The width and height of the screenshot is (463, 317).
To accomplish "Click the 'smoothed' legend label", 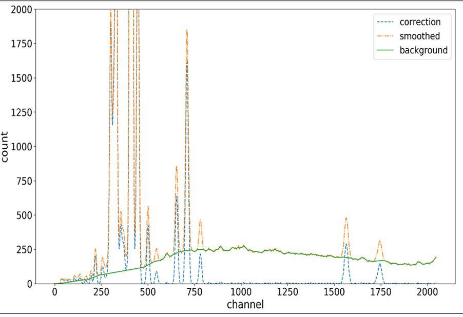I will tap(419, 36).
